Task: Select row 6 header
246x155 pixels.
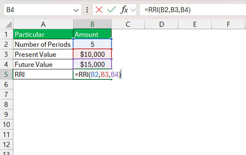Action: (x=6, y=84)
